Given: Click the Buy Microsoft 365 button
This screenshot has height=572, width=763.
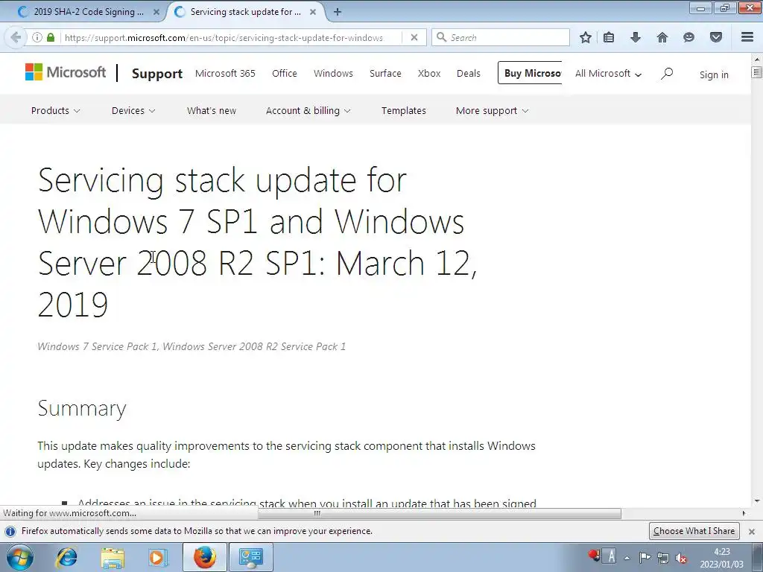Looking at the screenshot, I should 530,73.
